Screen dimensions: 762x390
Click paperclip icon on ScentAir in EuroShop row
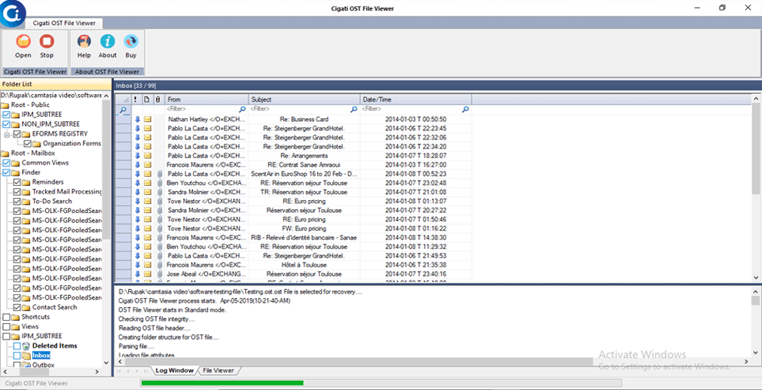159,174
